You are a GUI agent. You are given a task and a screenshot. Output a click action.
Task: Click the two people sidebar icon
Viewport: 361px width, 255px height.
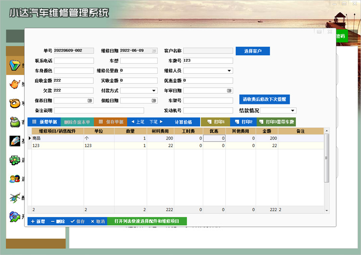(x=15, y=179)
